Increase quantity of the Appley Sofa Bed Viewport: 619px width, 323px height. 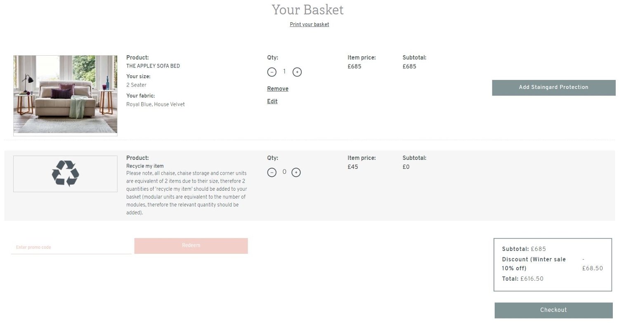pos(297,72)
